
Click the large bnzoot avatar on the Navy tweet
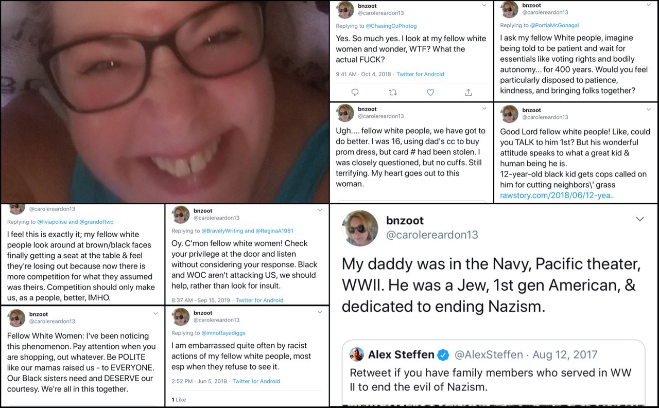[x=359, y=228]
